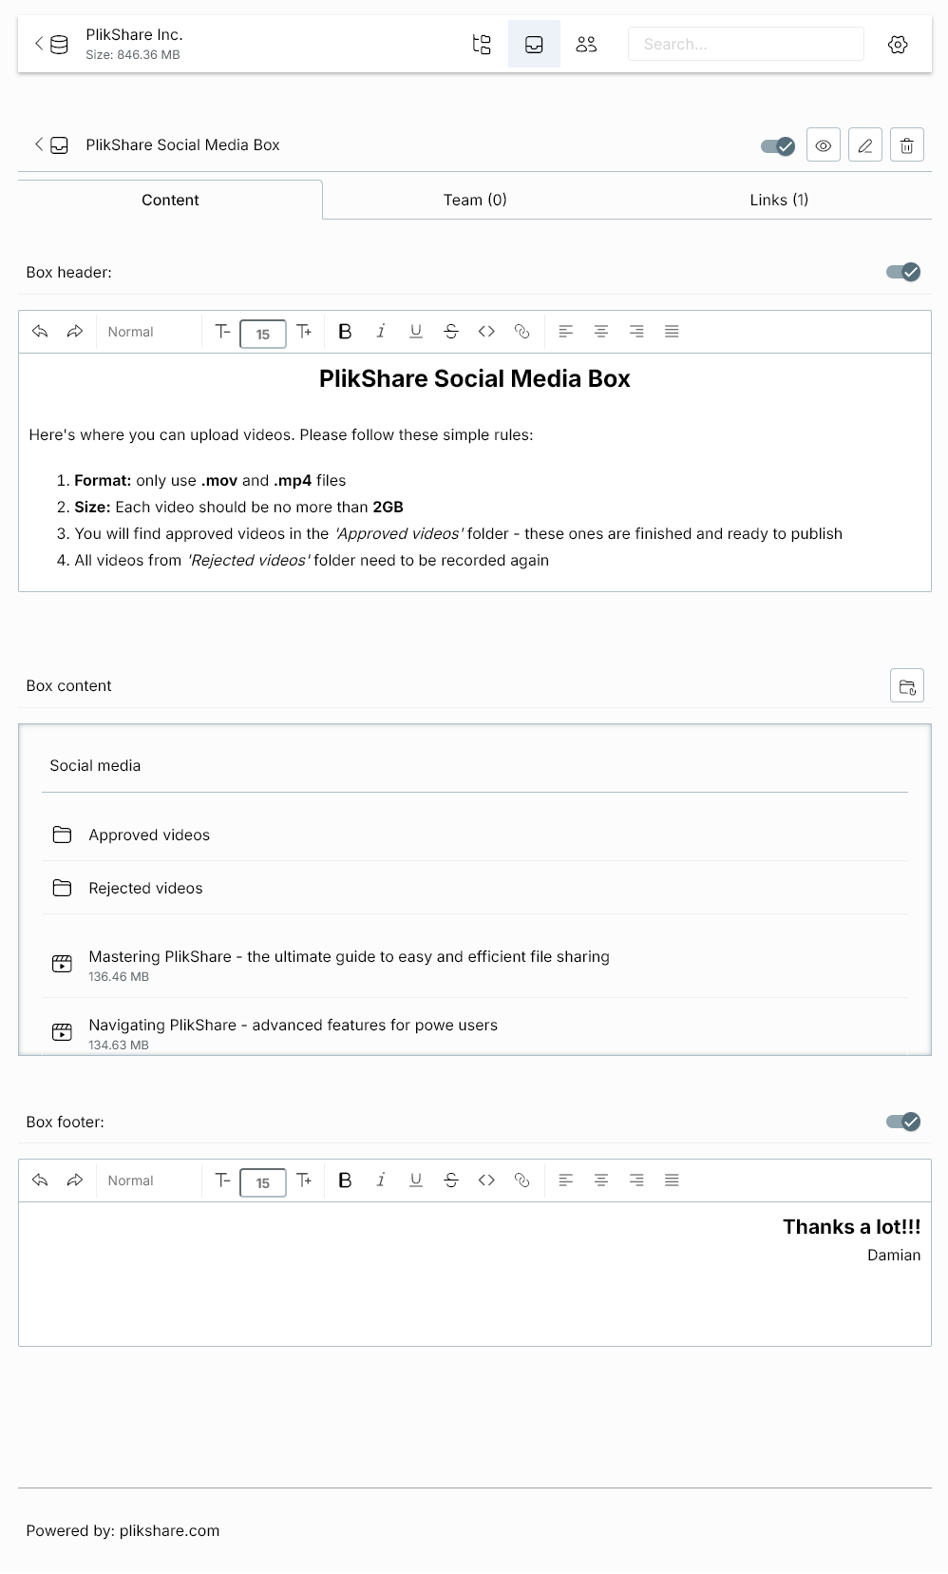Go back using the top header chevron

coord(39,44)
